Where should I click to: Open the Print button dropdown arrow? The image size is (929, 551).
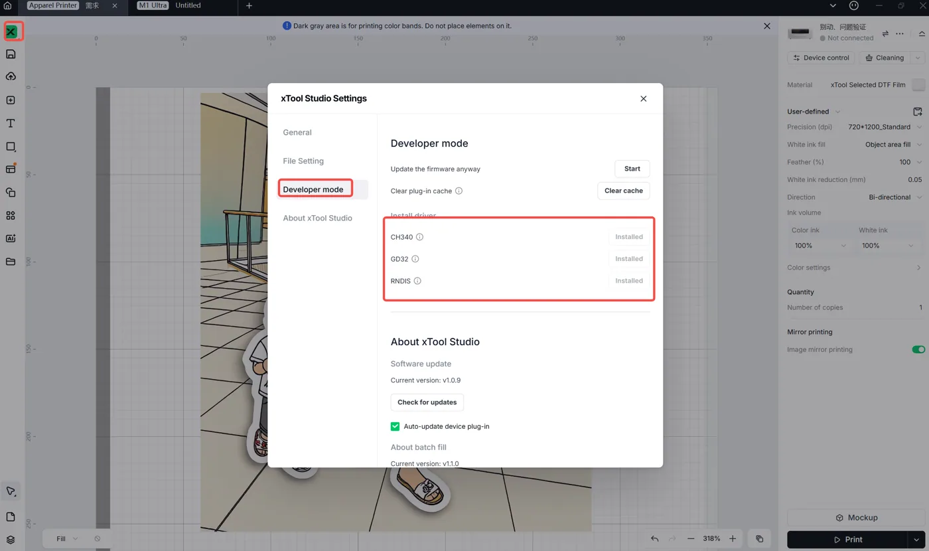tap(918, 539)
